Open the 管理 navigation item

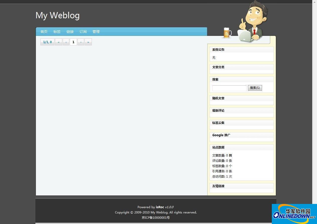pyautogui.click(x=96, y=32)
